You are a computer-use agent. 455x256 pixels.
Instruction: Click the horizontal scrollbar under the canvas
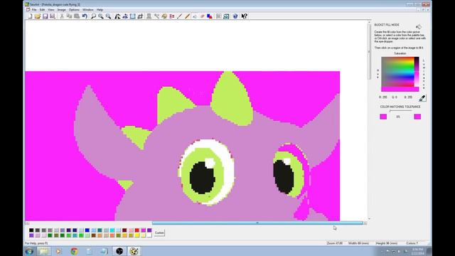257,223
